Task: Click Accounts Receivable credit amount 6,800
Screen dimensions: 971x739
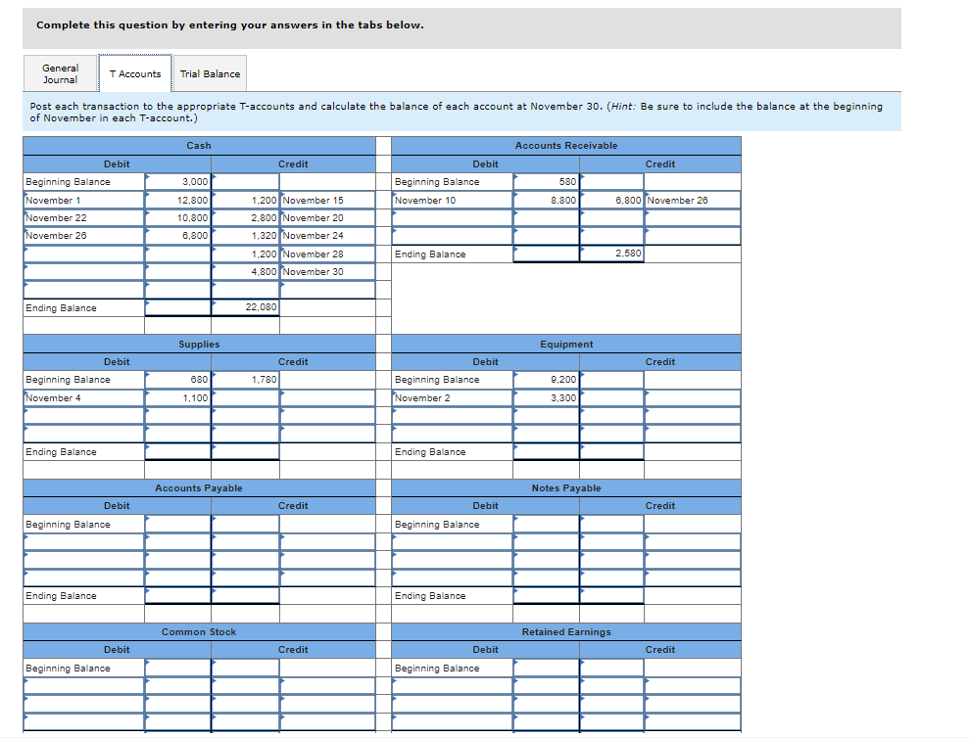Action: (x=611, y=201)
